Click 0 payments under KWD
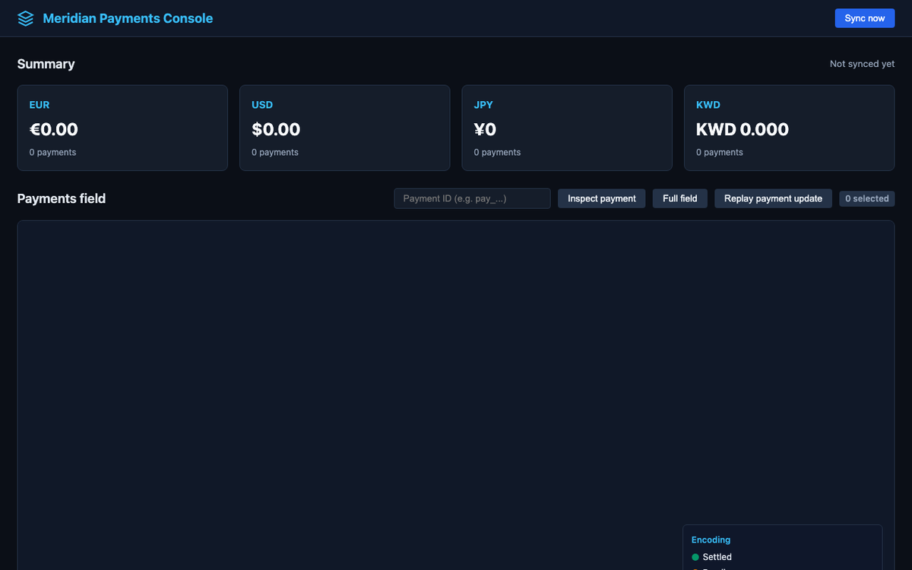This screenshot has width=912, height=570. coord(720,152)
